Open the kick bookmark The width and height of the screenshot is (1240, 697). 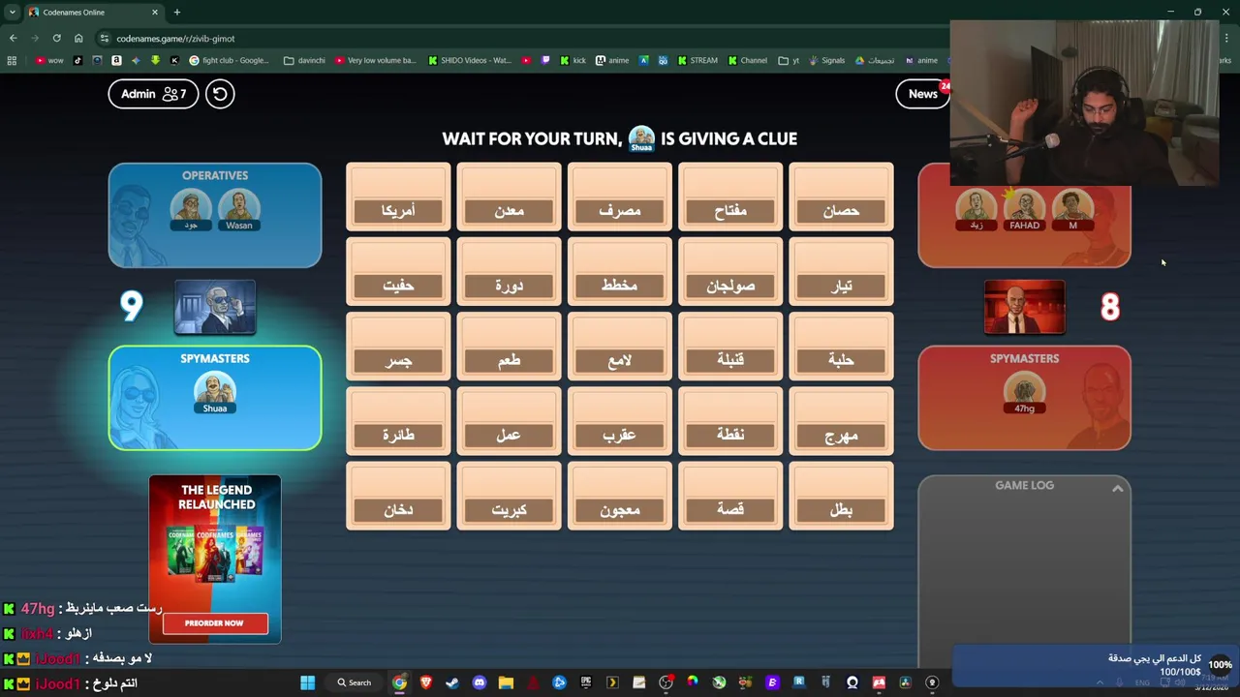click(x=572, y=60)
